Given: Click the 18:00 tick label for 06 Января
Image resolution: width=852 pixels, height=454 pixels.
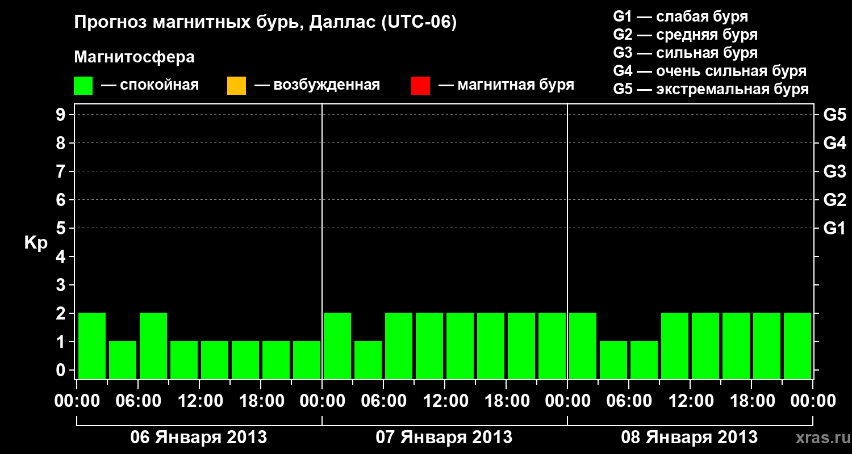Looking at the screenshot, I should [261, 401].
